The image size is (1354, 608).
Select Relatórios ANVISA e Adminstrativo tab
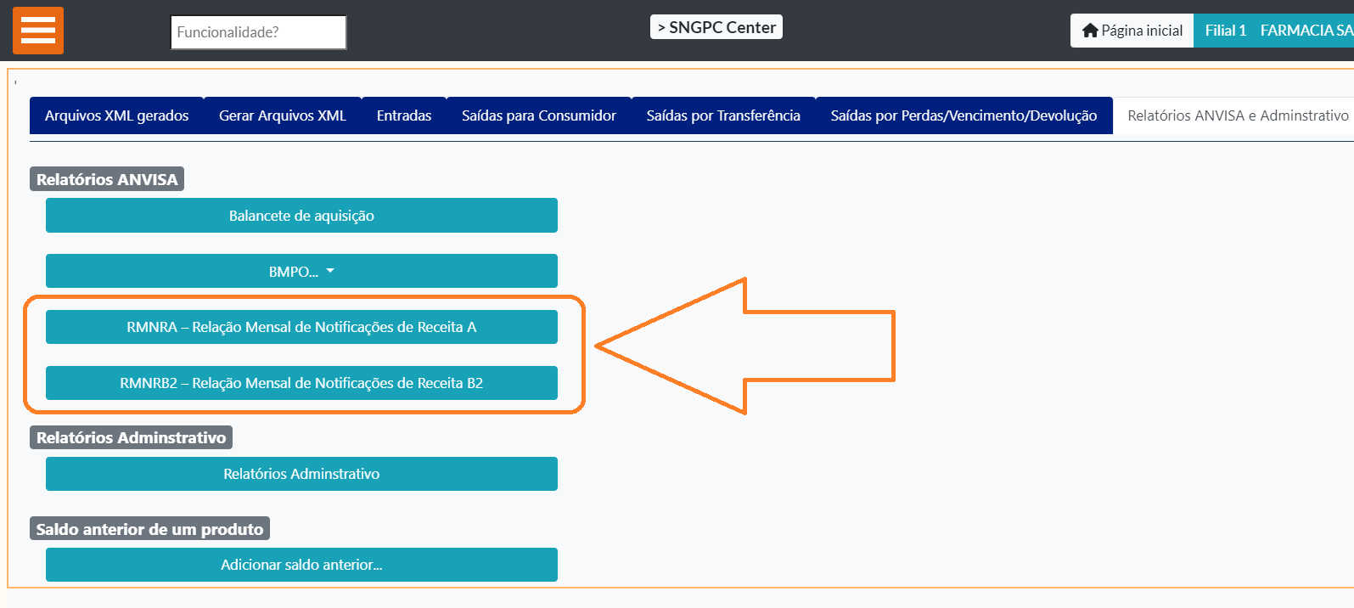pyautogui.click(x=1237, y=115)
